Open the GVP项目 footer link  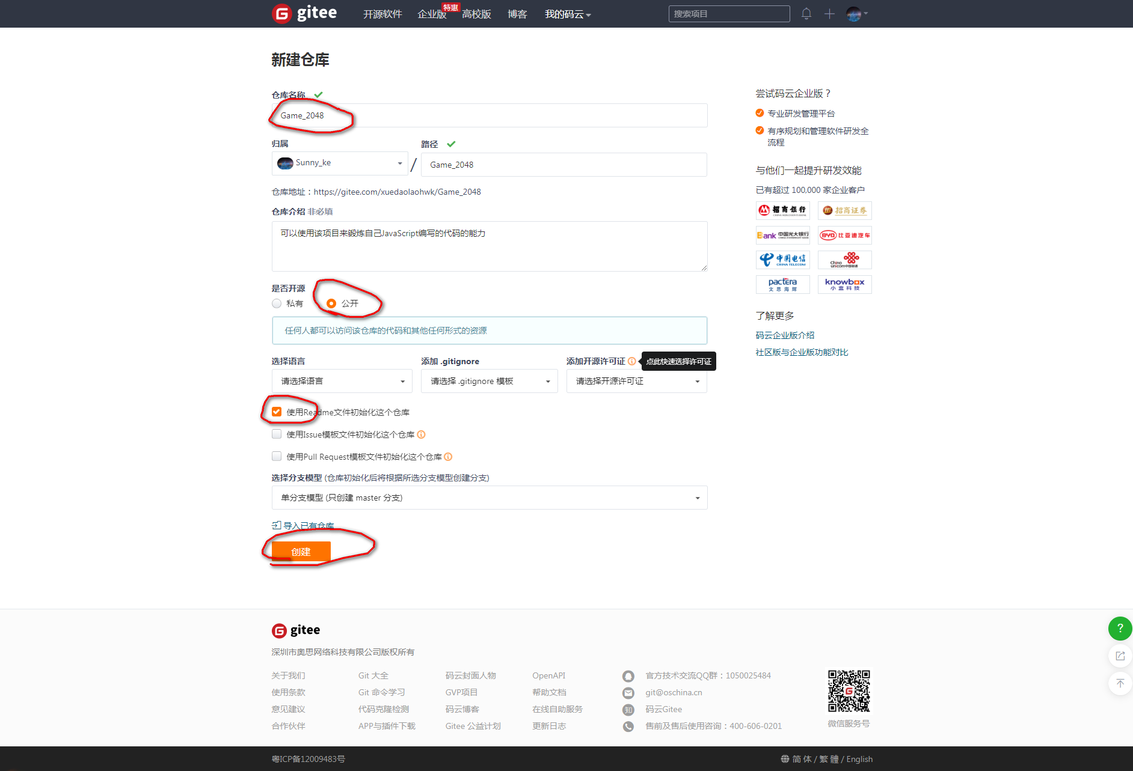click(x=461, y=692)
